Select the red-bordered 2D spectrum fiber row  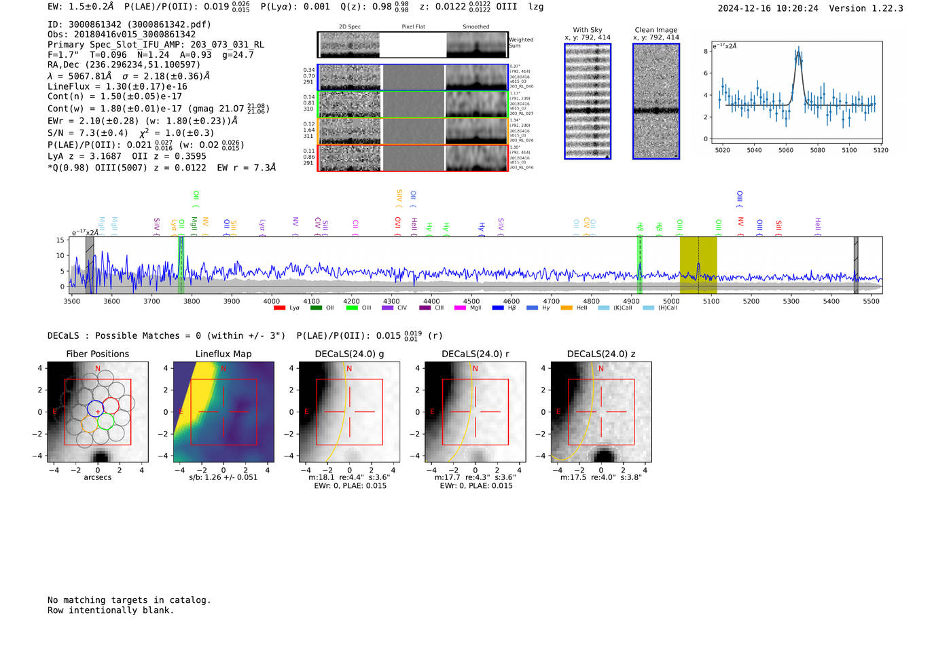click(412, 158)
